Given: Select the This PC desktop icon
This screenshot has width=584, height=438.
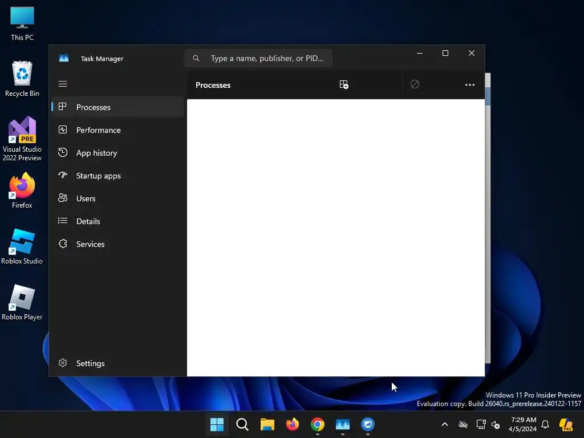Looking at the screenshot, I should pyautogui.click(x=22, y=23).
